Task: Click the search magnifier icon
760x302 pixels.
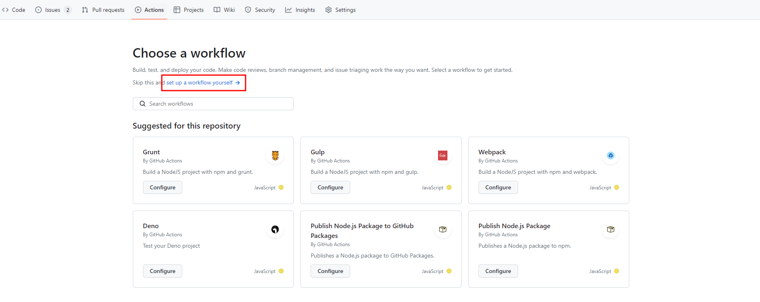Action: point(143,104)
